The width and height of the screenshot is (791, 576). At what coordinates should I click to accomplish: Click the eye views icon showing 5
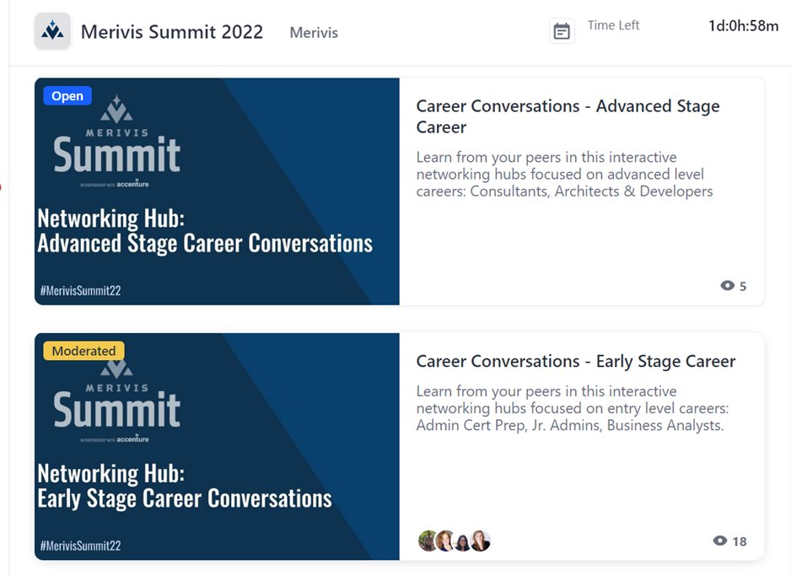[727, 286]
